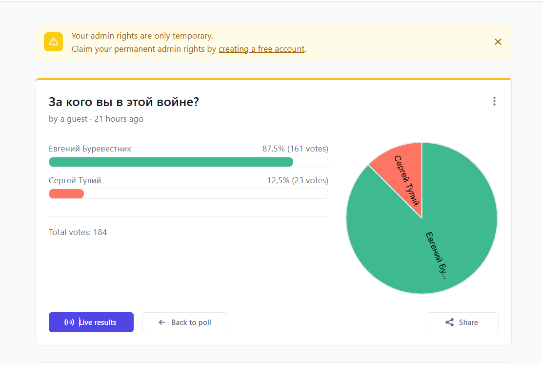Click the "by a guest · 21 hours ago" text
542x365 pixels.
point(96,119)
